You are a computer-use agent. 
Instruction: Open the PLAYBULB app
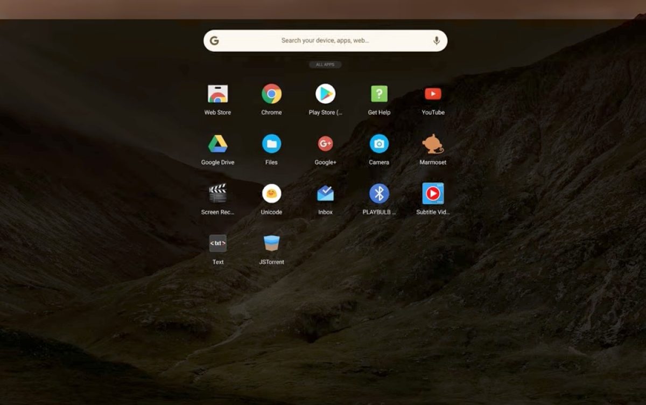[378, 194]
